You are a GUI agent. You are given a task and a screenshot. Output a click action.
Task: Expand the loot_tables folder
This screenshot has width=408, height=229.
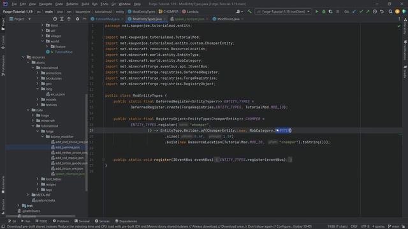point(38,179)
